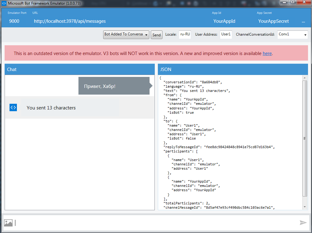Click the send arrow icon
Image resolution: width=312 pixels, height=233 pixels.
coord(303,223)
